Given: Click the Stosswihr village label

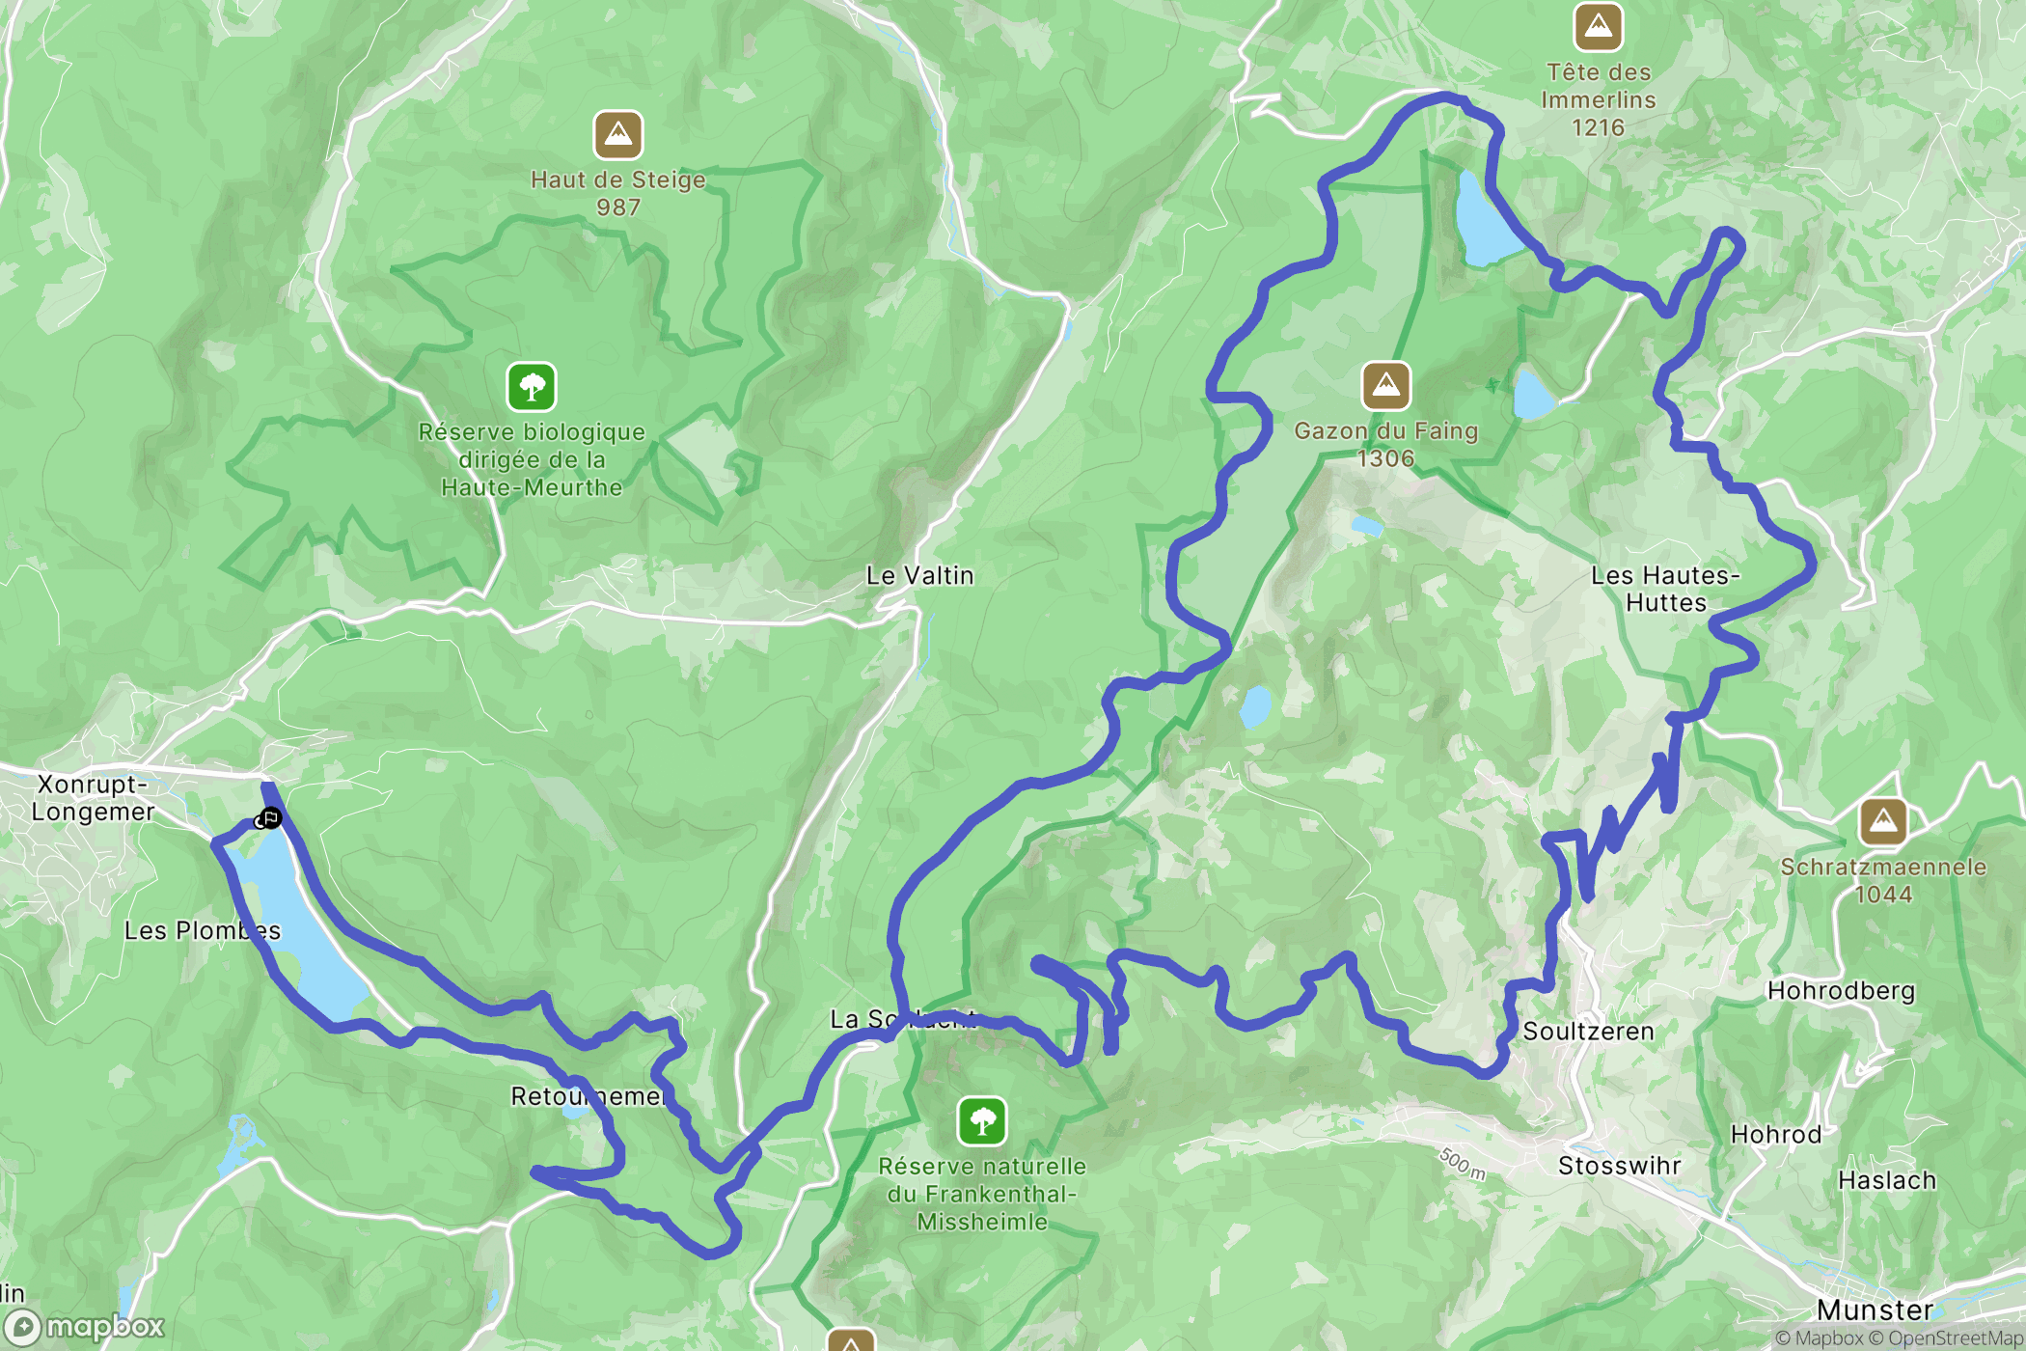Looking at the screenshot, I should 1620,1166.
